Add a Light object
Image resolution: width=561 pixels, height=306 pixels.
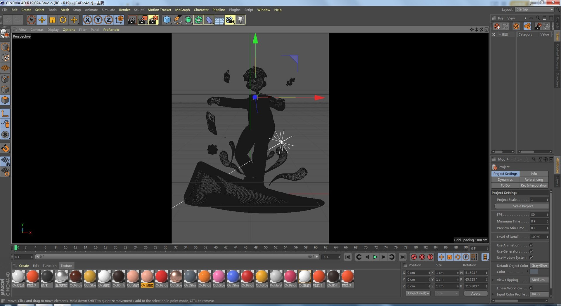coord(240,20)
